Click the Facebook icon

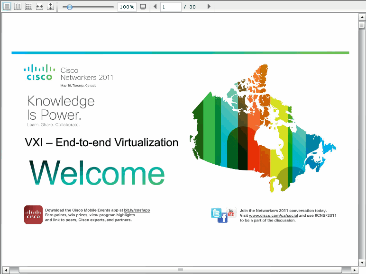click(x=223, y=218)
